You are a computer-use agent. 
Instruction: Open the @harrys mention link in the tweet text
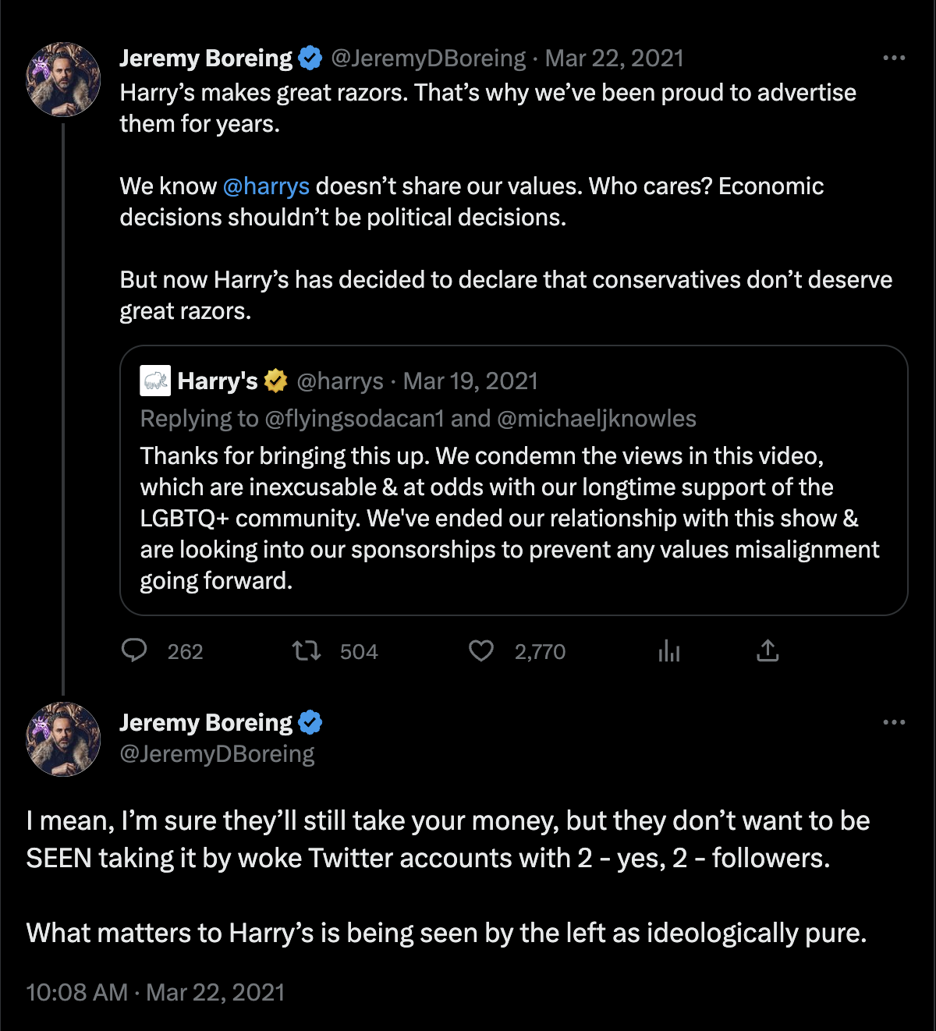click(x=267, y=186)
